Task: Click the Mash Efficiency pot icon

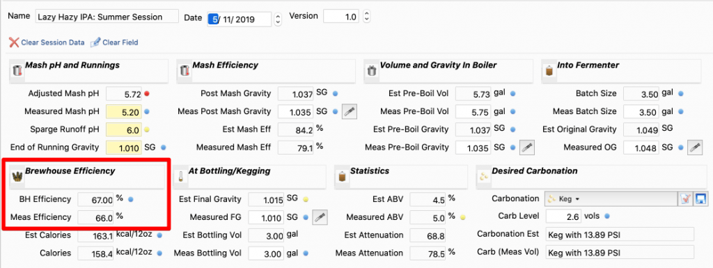Action: 184,70
